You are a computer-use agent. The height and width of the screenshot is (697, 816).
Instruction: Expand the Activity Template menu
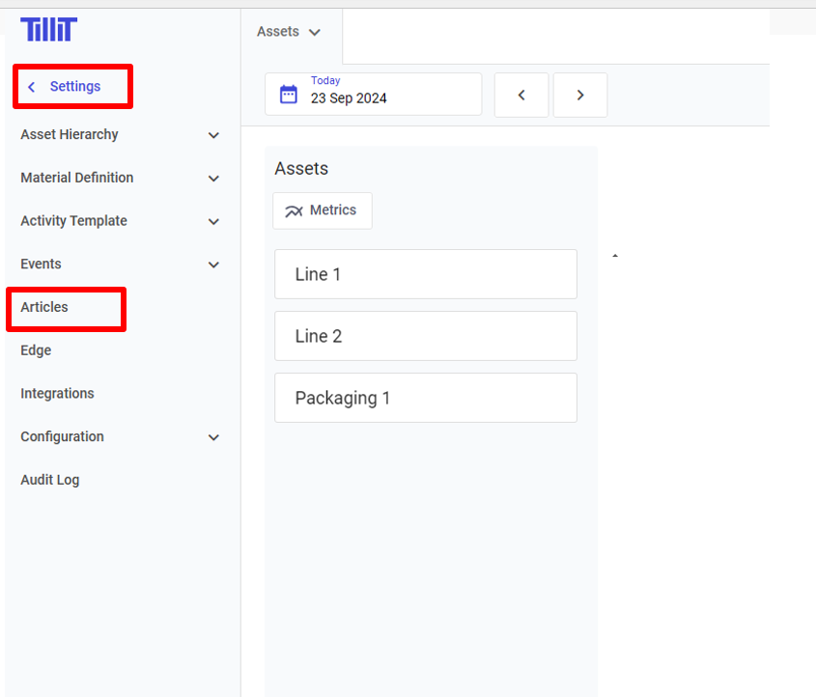(214, 221)
